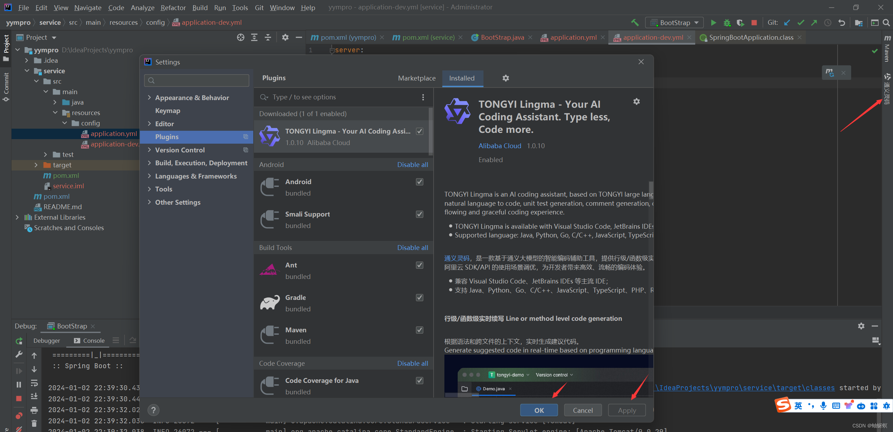Click Git commit checkmark icon
This screenshot has height=432, width=893.
click(801, 23)
